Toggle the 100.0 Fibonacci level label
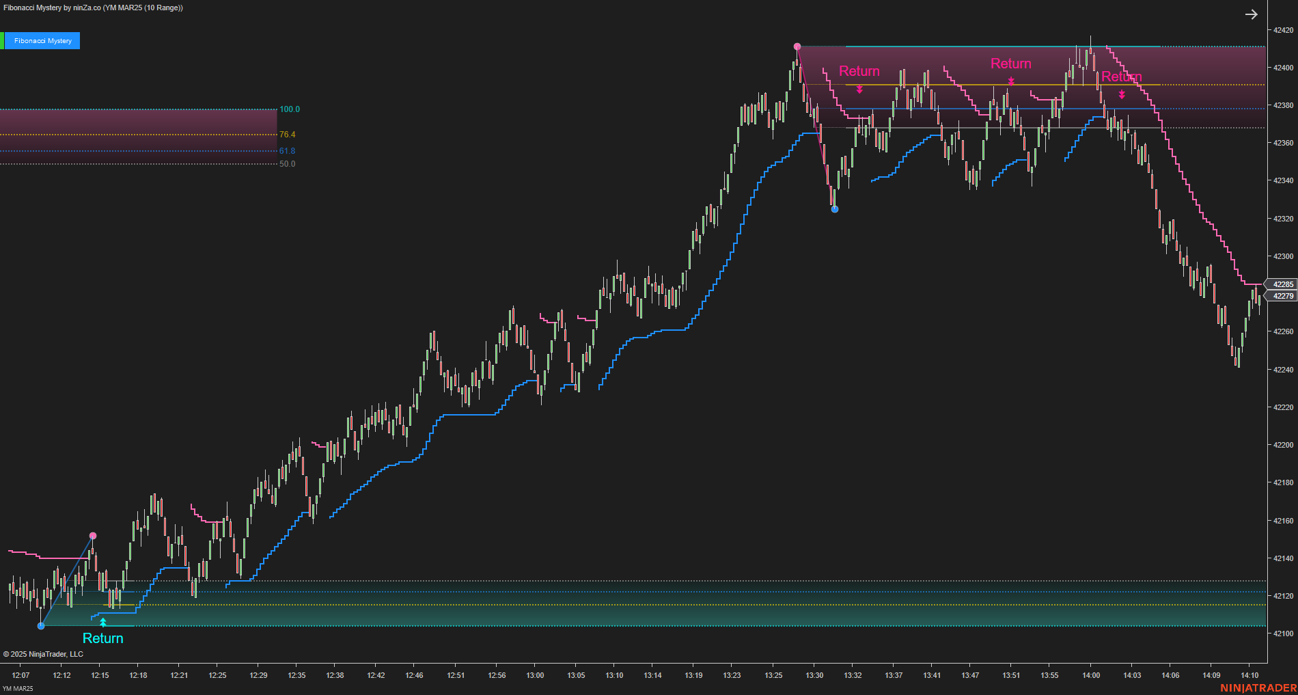Image resolution: width=1298 pixels, height=695 pixels. point(290,109)
